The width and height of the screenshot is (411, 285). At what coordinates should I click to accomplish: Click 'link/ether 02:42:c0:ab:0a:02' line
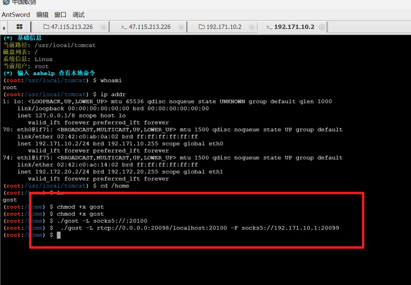click(108, 136)
